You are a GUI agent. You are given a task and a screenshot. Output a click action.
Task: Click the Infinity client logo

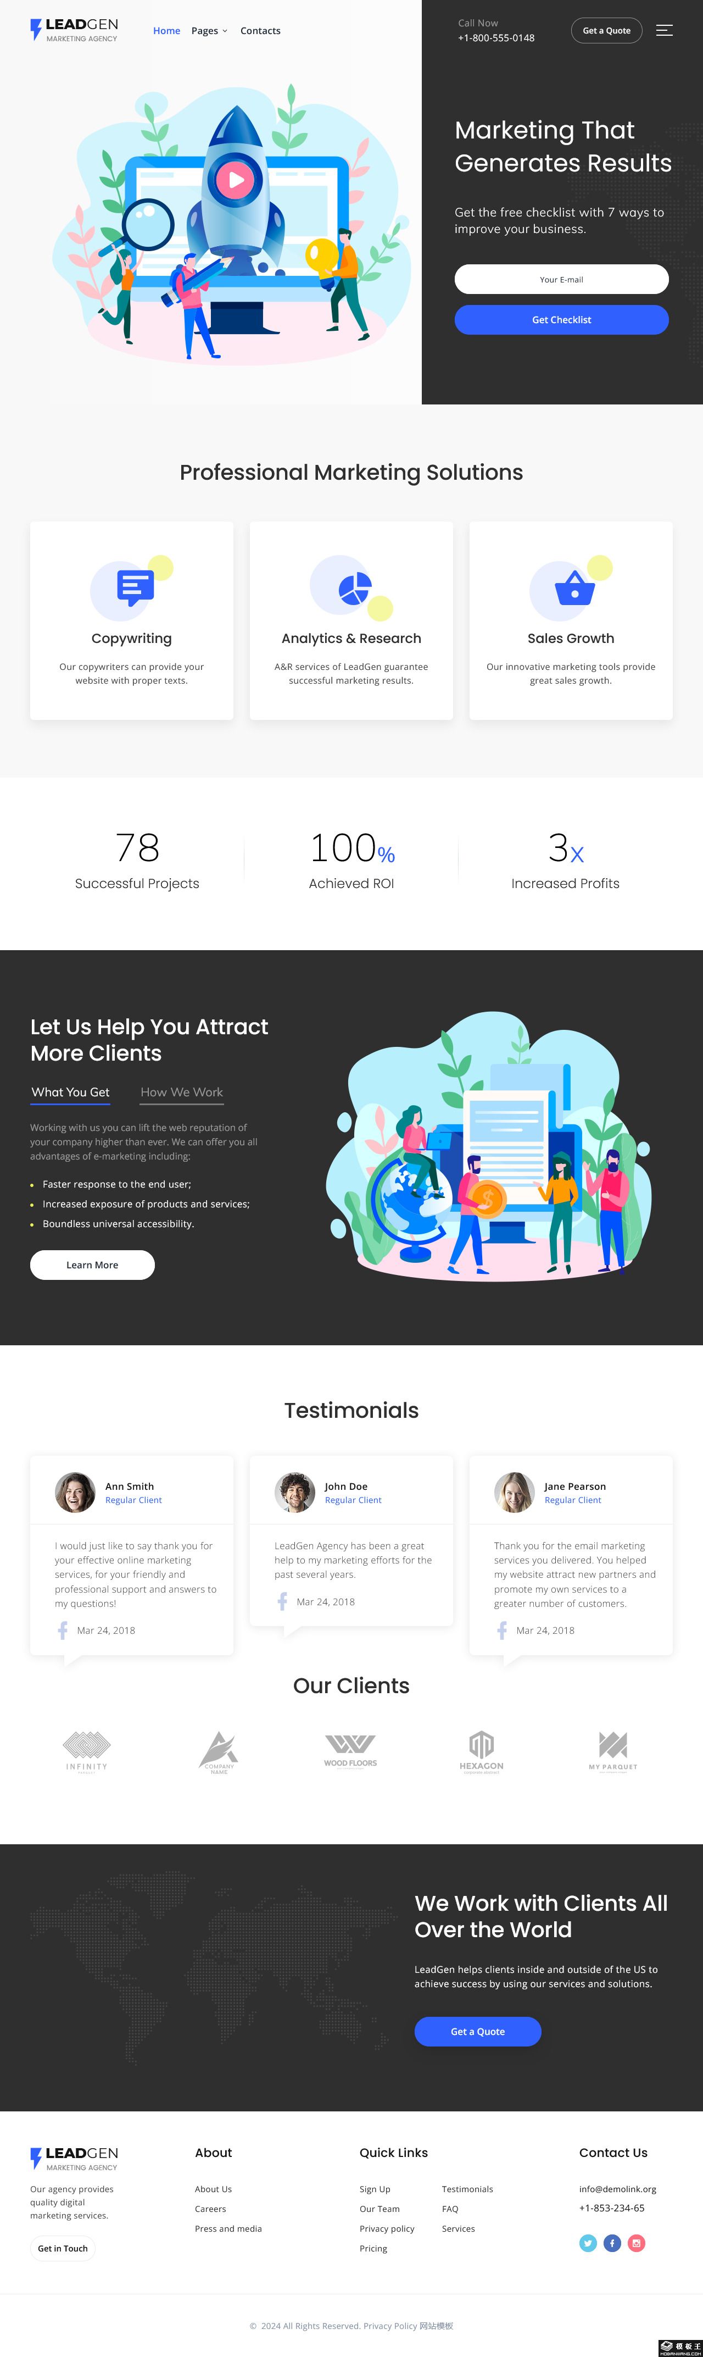coord(87,1751)
